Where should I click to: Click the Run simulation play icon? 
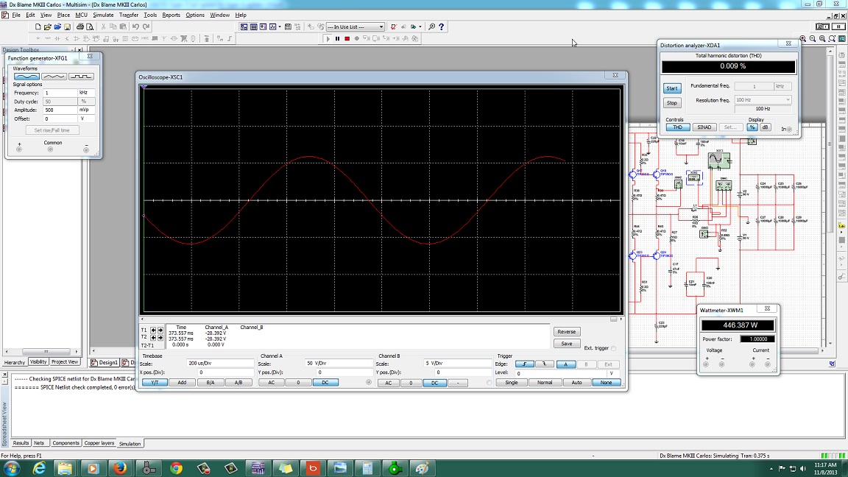pyautogui.click(x=328, y=38)
